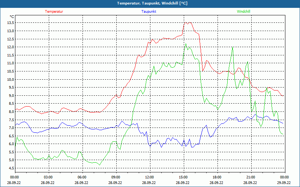Screen dimensions: 300x187
Task: Click the '9,0' y-axis value
Action: tap(12, 96)
